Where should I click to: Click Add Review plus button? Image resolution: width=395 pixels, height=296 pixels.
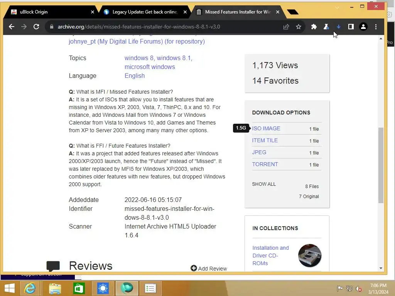[209, 269]
